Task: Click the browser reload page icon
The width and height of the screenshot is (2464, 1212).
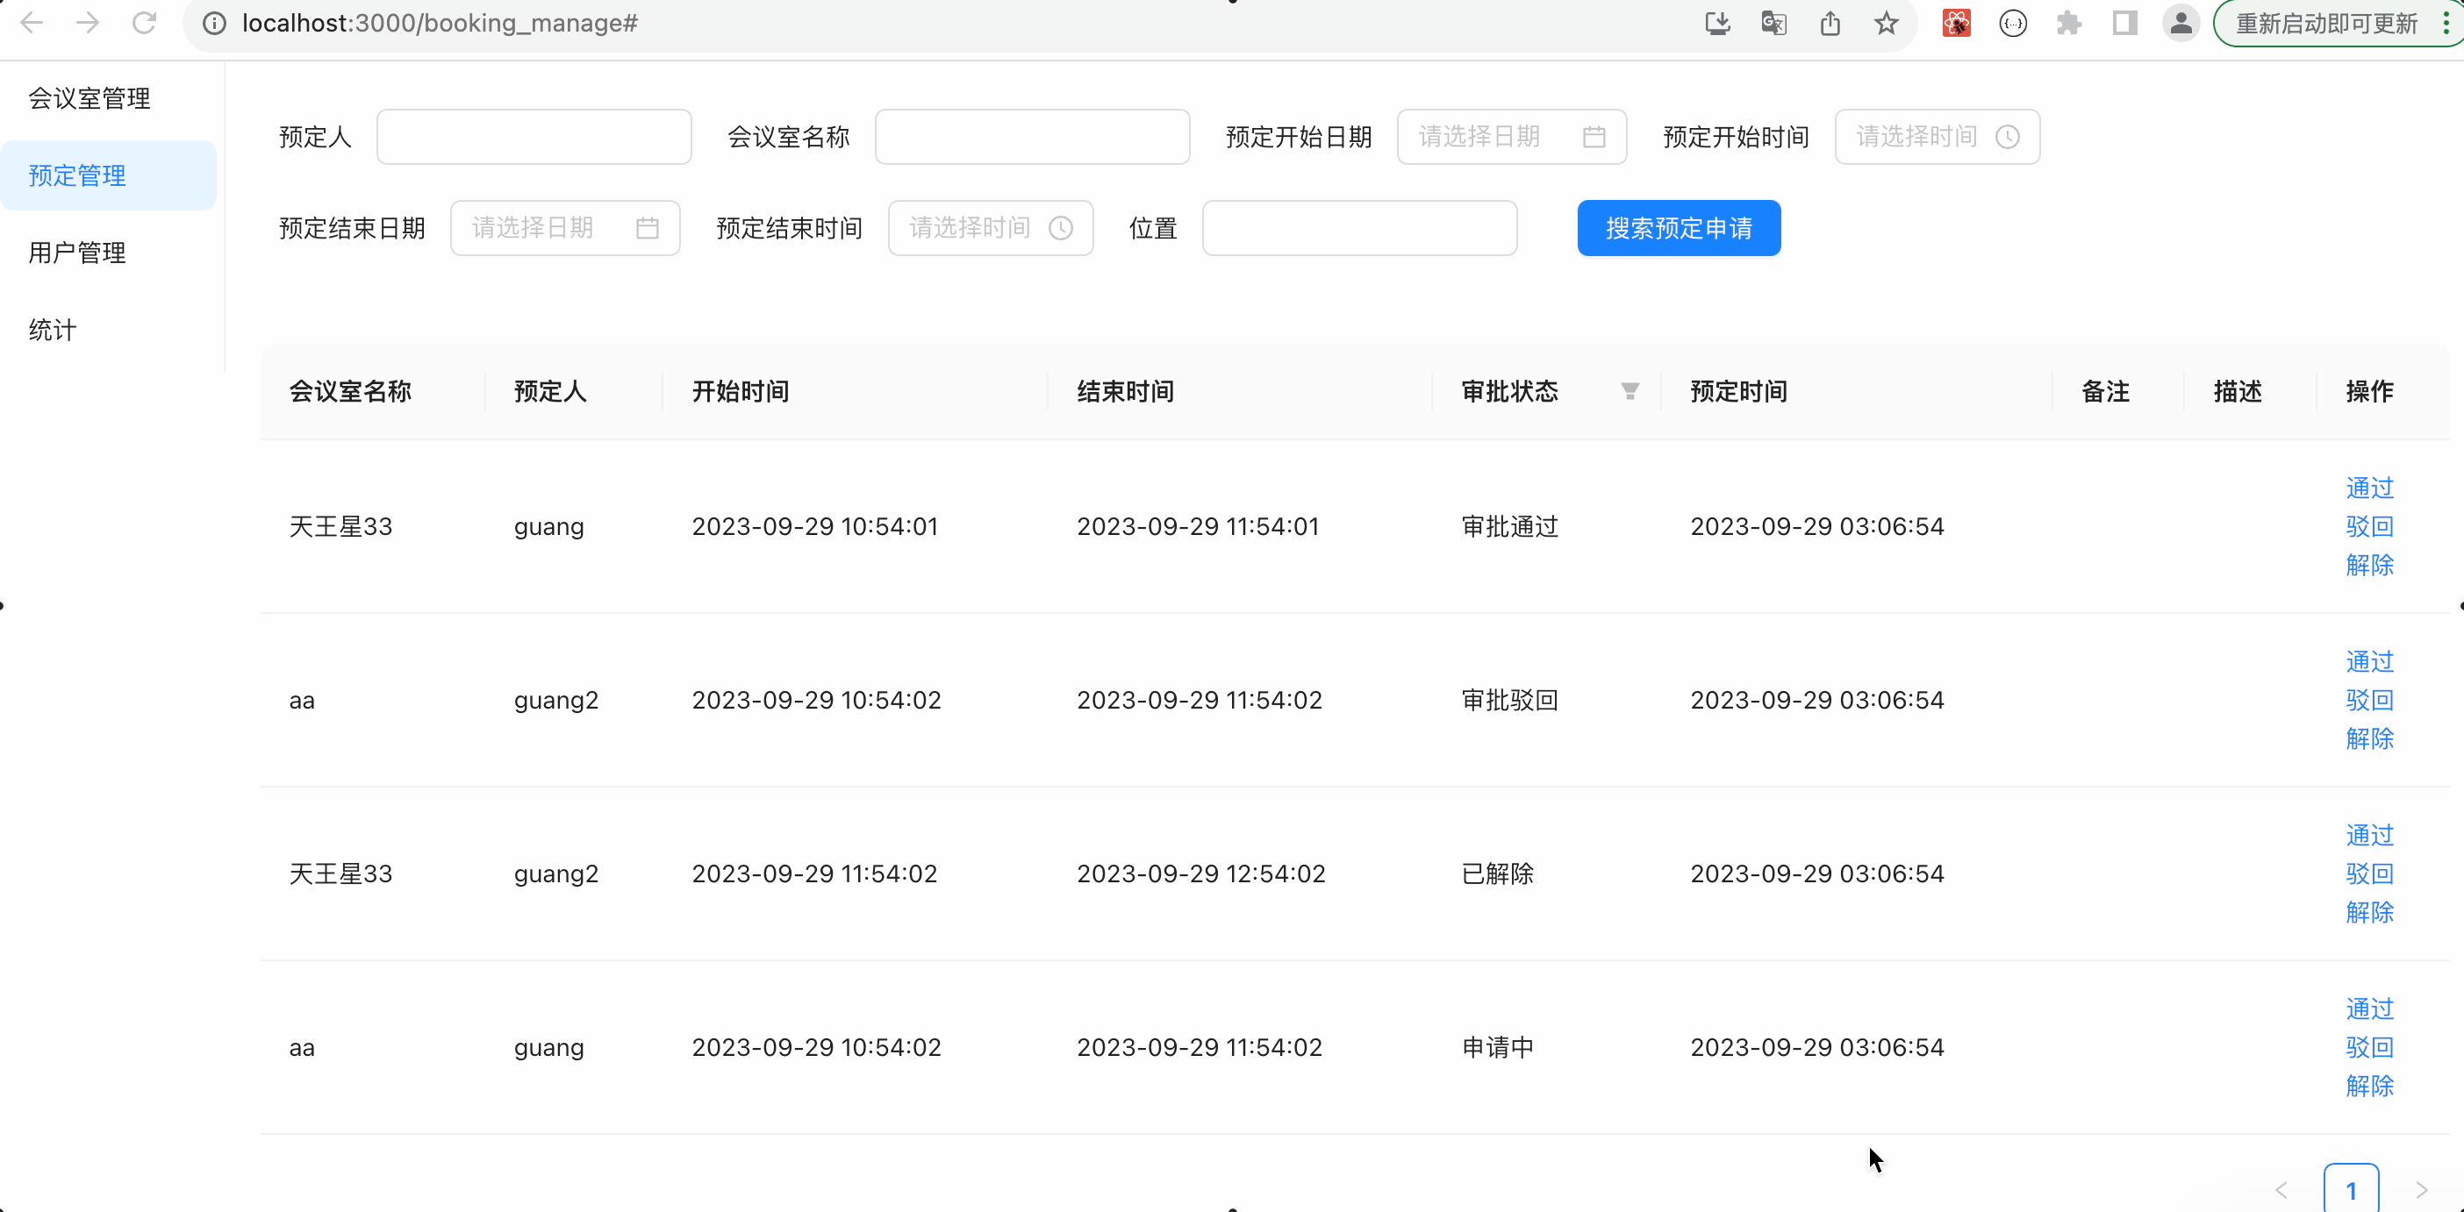Action: tap(145, 23)
